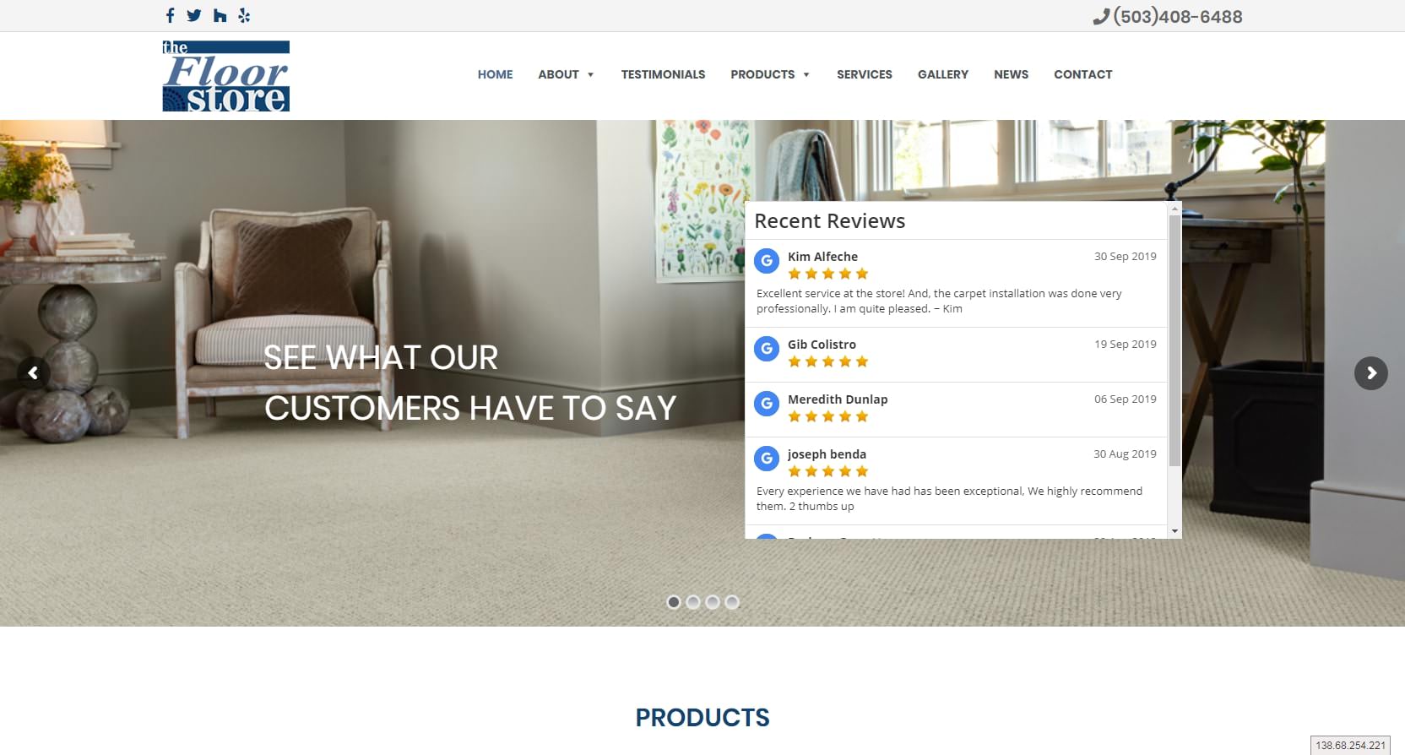Go to previous slide arrow

coord(33,372)
